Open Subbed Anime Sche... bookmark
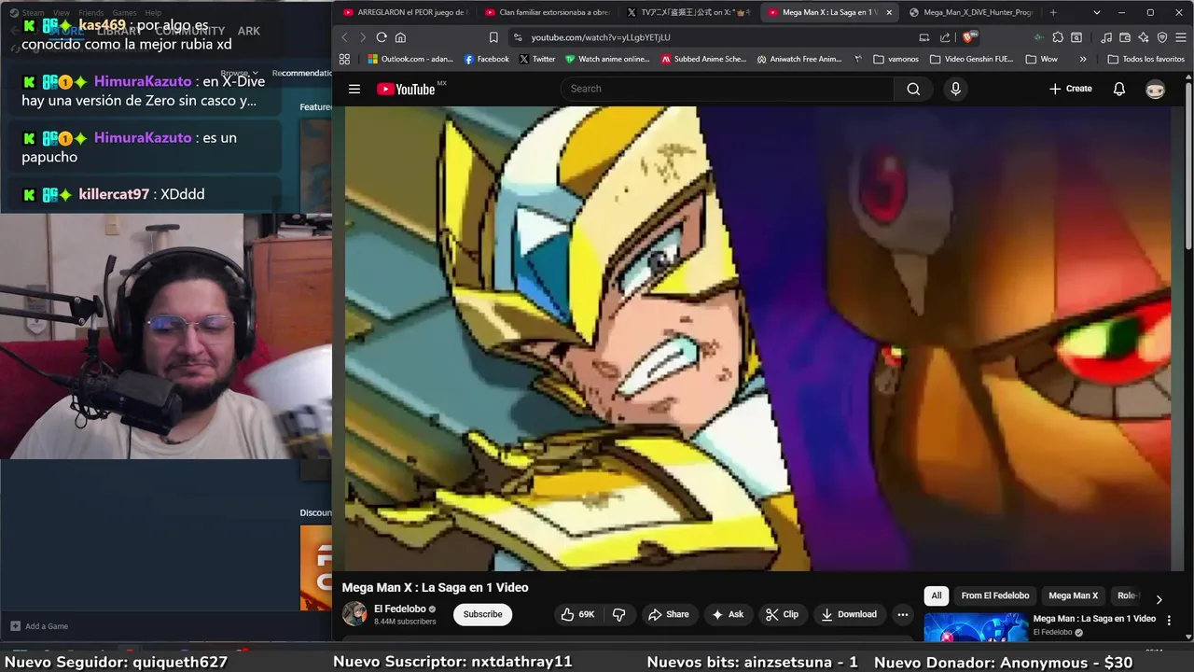 [703, 59]
